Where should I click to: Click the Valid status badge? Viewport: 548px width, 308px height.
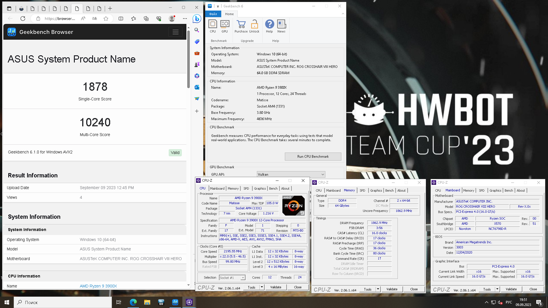[175, 153]
